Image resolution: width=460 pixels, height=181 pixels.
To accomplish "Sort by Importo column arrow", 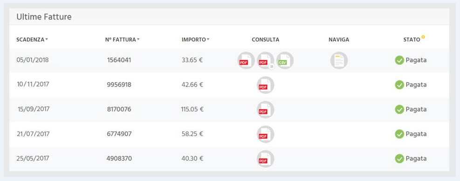I will pyautogui.click(x=208, y=40).
